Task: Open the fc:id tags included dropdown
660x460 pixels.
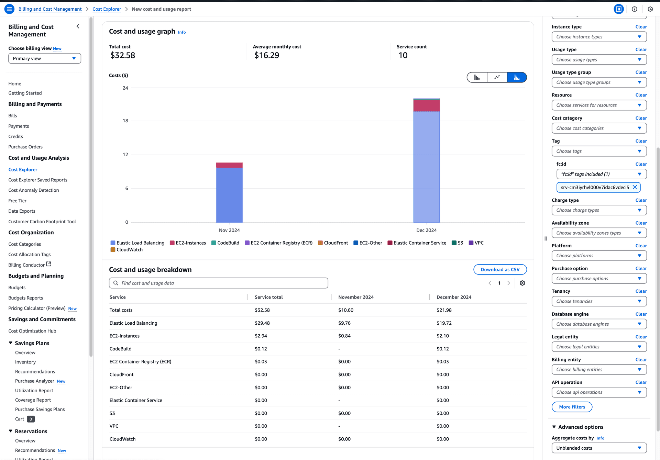Action: coord(602,174)
